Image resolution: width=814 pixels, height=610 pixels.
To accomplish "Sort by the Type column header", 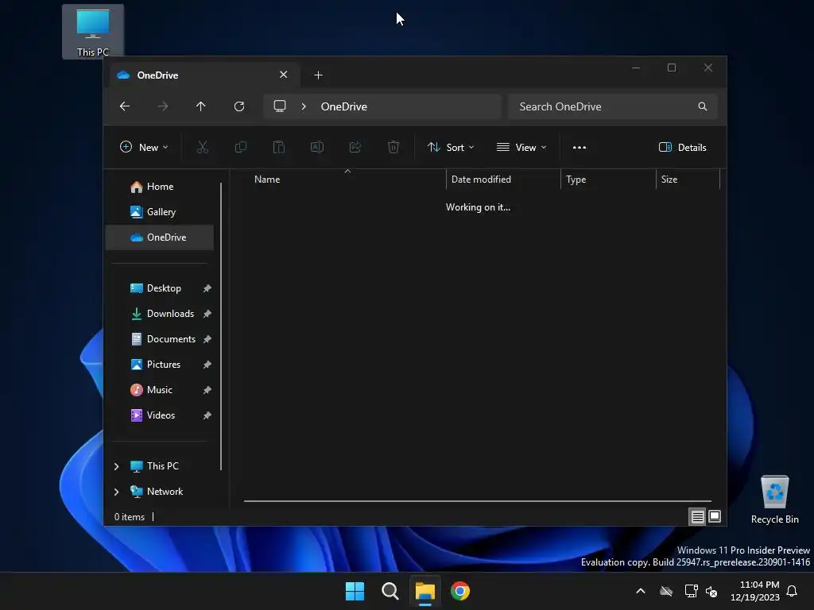I will (x=608, y=180).
